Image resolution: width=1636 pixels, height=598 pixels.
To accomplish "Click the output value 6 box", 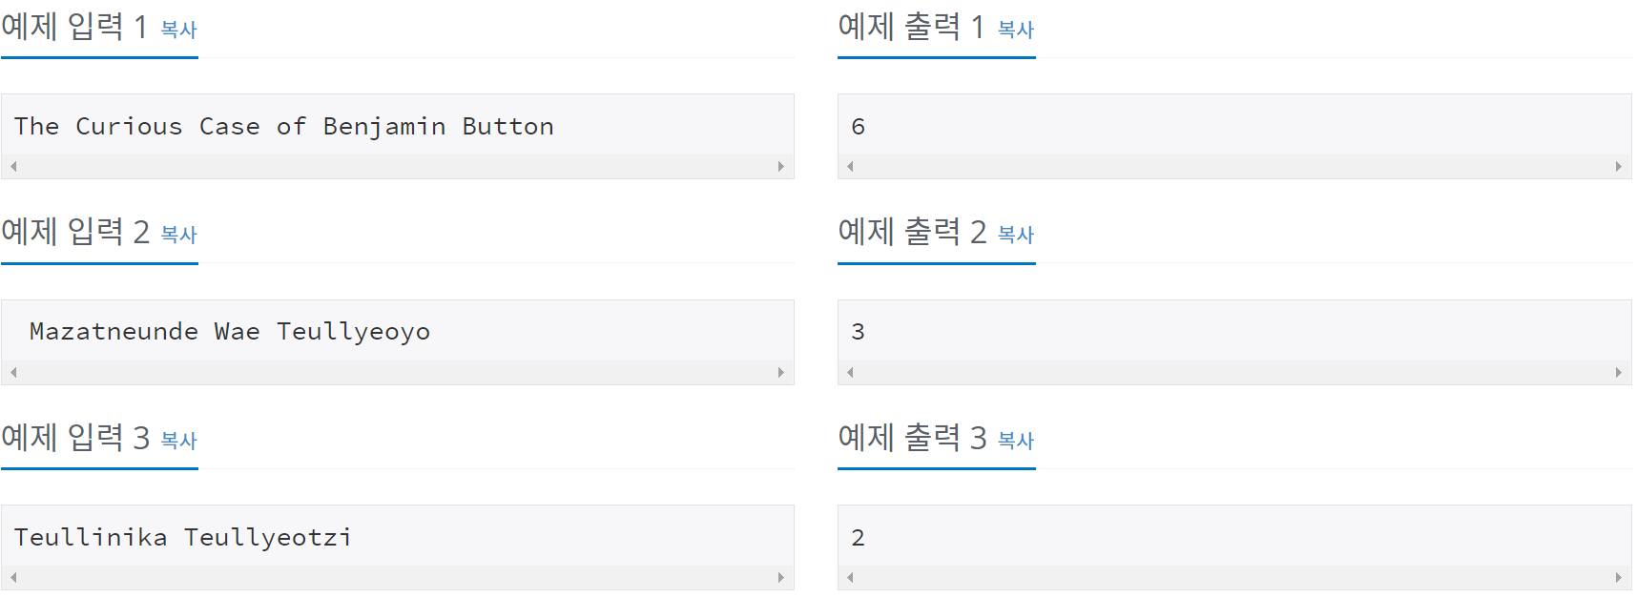I will coord(857,126).
